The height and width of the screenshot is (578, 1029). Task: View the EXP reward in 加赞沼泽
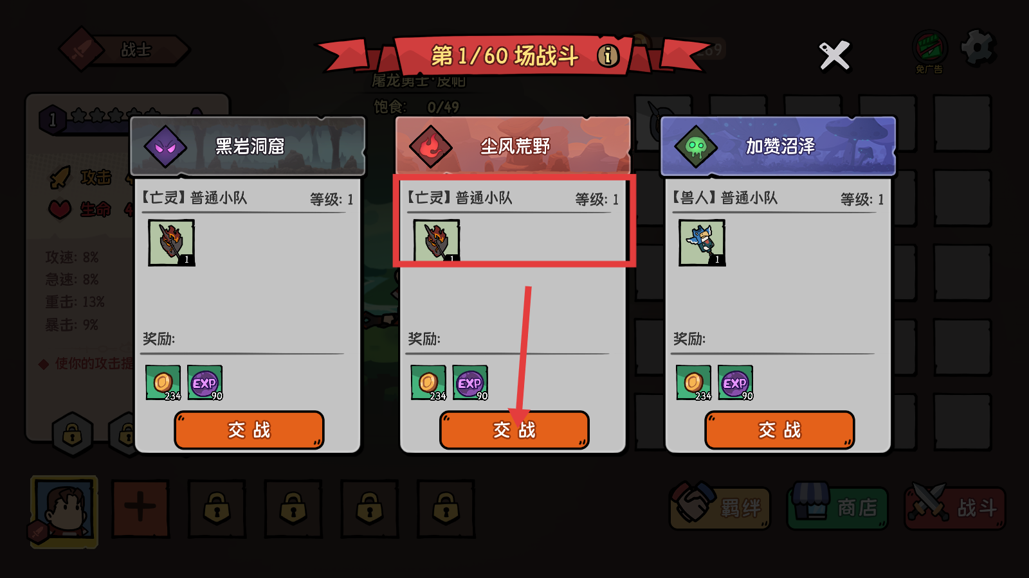735,383
